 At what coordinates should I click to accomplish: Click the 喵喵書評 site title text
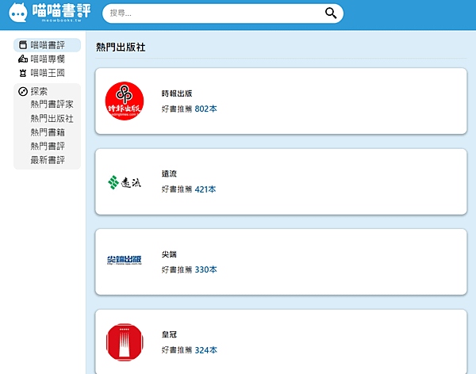point(61,11)
